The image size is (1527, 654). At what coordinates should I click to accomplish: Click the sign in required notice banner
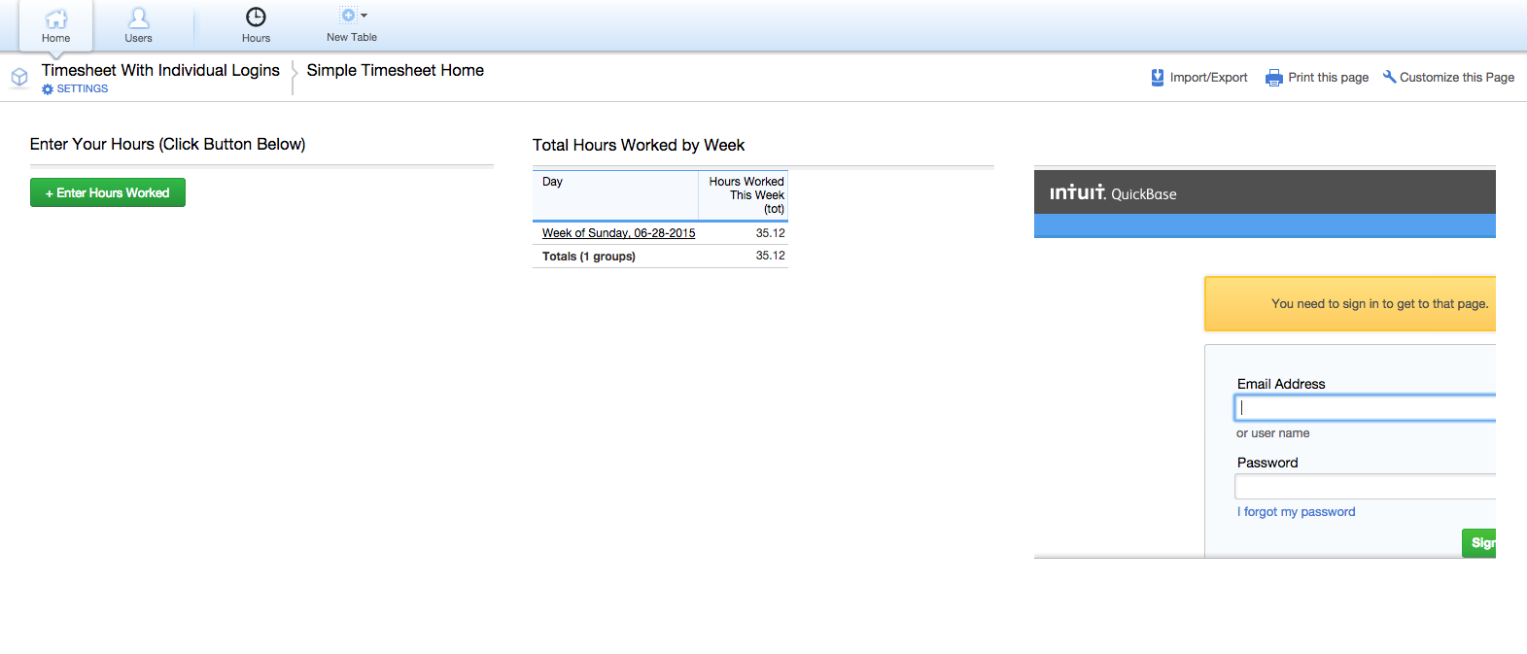coord(1350,303)
